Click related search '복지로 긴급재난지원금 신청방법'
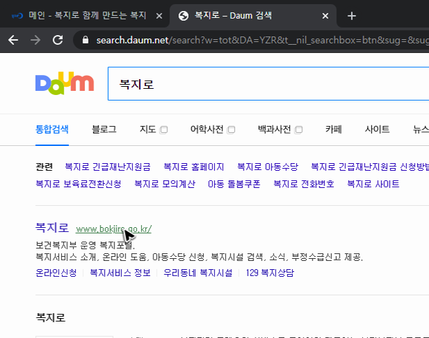The width and height of the screenshot is (429, 338). (x=370, y=167)
